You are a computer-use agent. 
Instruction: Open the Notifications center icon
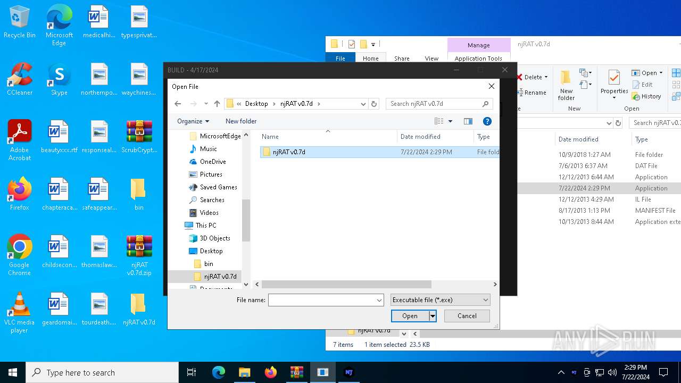pyautogui.click(x=663, y=372)
